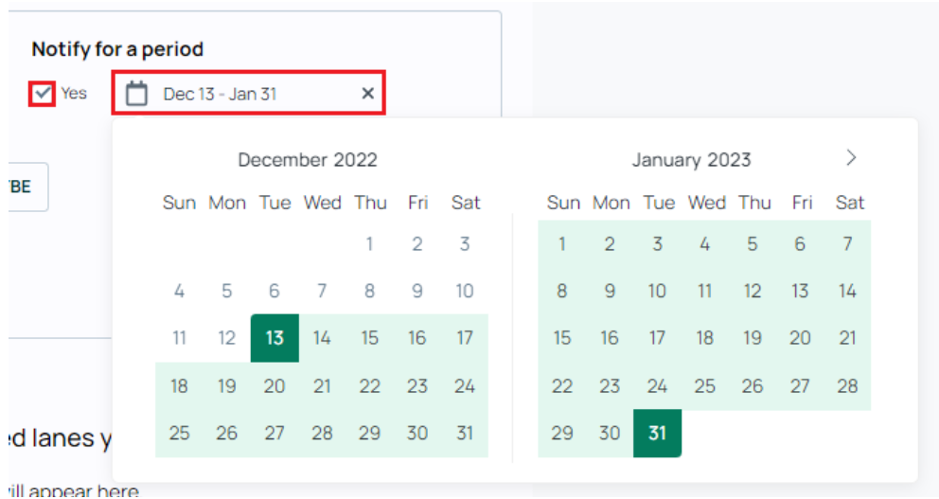
Task: Select January 1 in the calendar
Action: (x=562, y=244)
